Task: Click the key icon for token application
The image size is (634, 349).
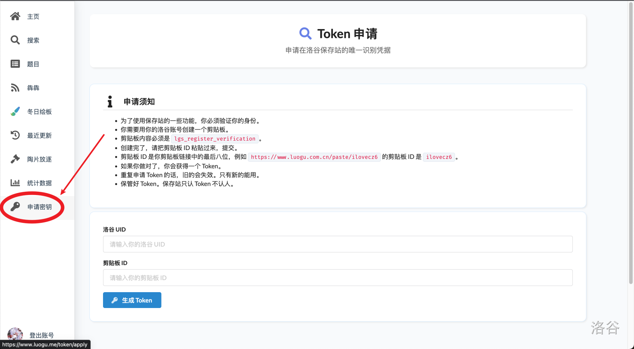Action: (15, 207)
